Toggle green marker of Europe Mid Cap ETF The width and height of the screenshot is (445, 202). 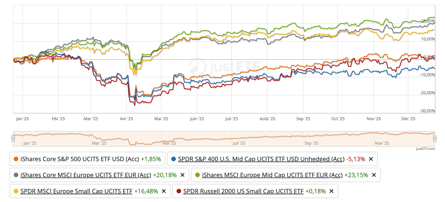point(197,175)
